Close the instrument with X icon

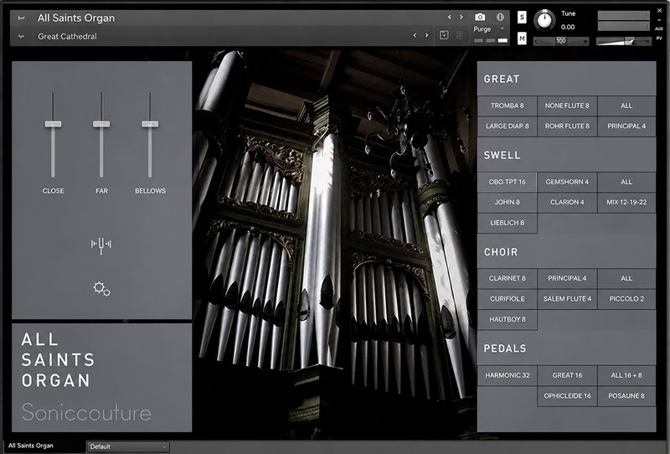tap(659, 11)
